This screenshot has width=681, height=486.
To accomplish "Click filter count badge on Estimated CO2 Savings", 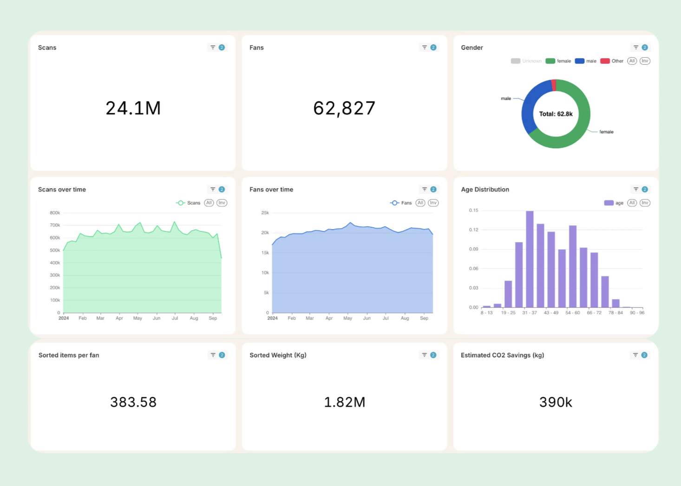I will click(644, 355).
